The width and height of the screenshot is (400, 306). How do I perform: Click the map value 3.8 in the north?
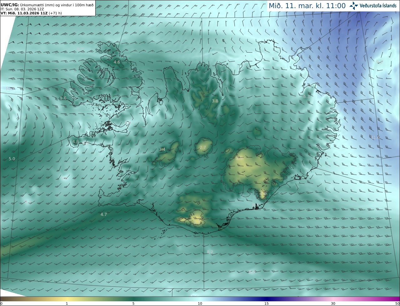pos(215,101)
